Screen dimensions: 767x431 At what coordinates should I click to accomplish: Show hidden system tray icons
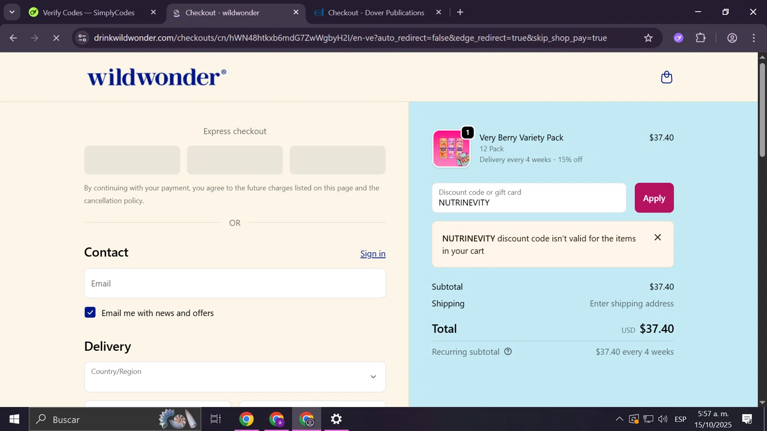pos(619,419)
